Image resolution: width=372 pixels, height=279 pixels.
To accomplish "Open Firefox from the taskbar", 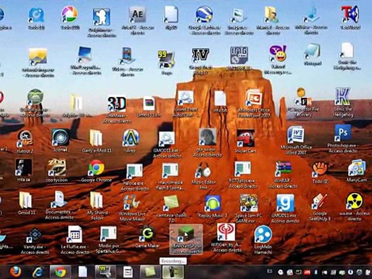I will 15,272.
